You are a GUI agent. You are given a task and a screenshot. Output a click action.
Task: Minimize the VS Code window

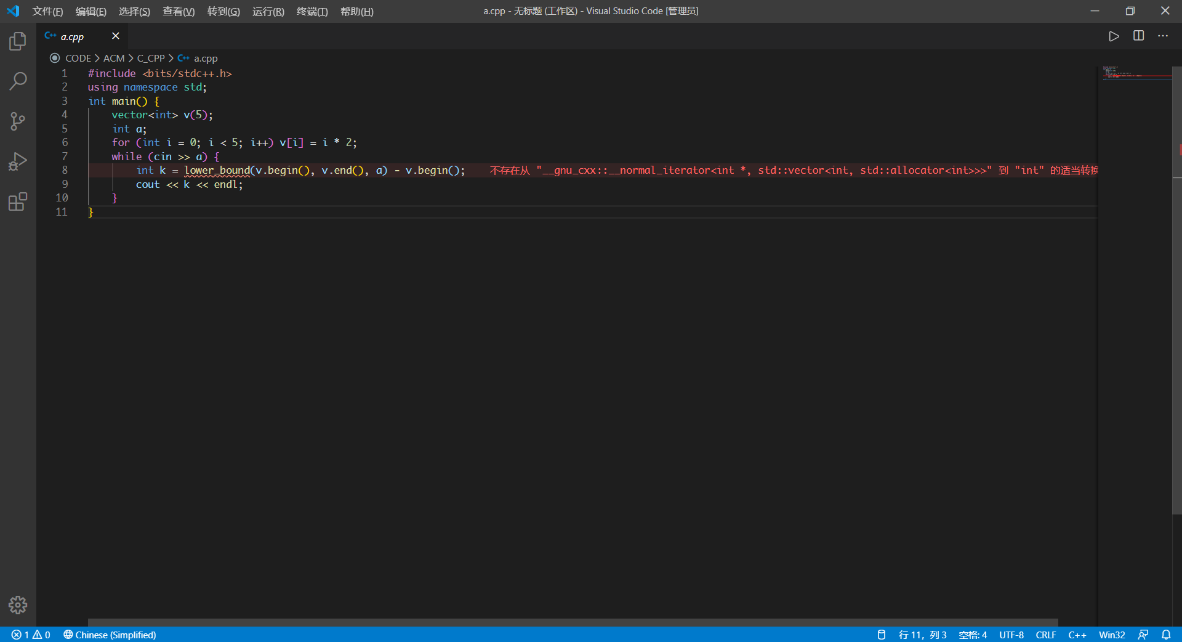pos(1095,11)
